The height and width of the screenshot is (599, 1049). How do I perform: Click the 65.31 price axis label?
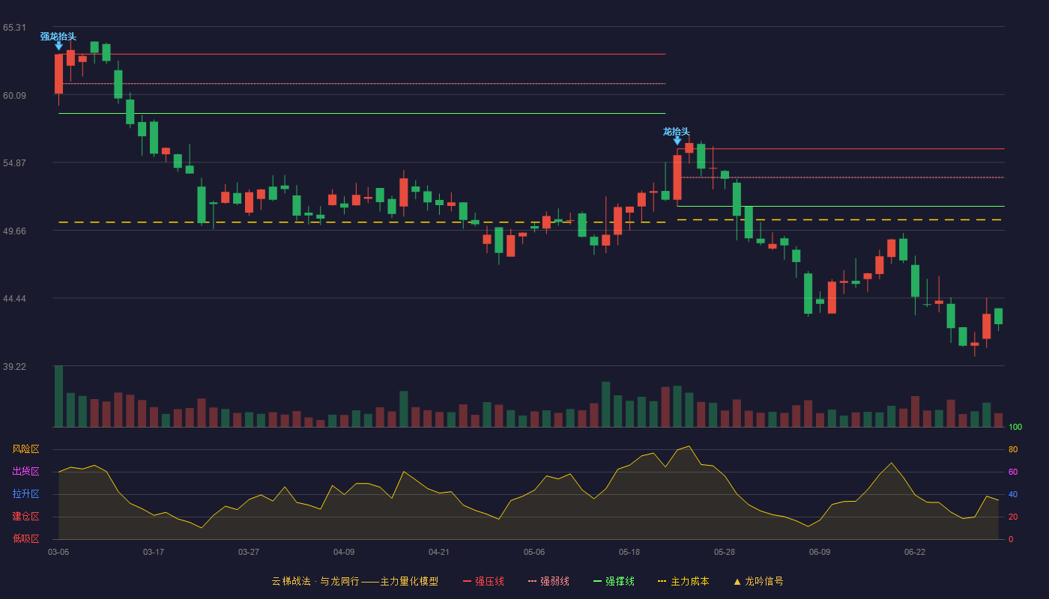pos(14,28)
